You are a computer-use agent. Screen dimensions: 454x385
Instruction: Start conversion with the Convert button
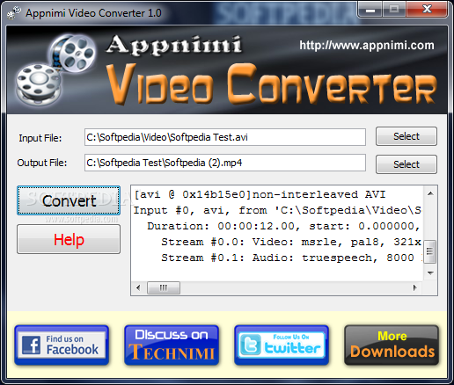click(x=69, y=200)
